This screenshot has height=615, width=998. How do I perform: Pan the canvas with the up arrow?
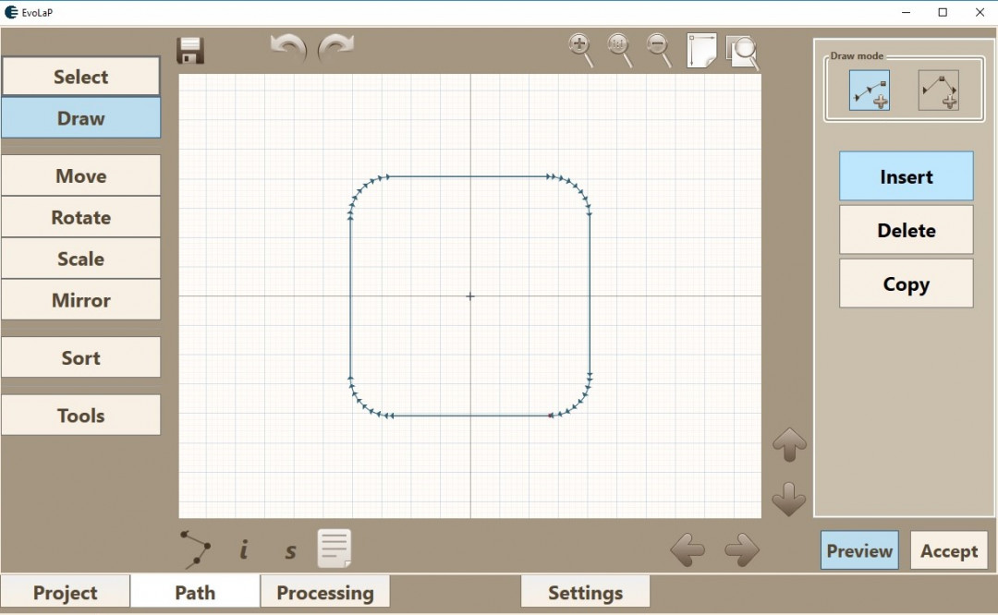pyautogui.click(x=789, y=444)
